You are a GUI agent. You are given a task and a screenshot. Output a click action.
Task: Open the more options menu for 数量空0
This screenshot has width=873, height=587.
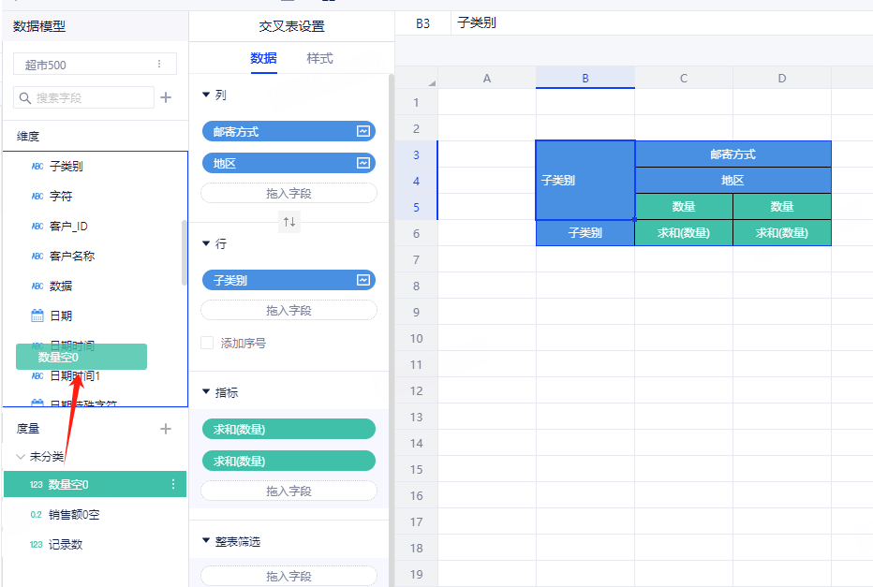[x=172, y=484]
